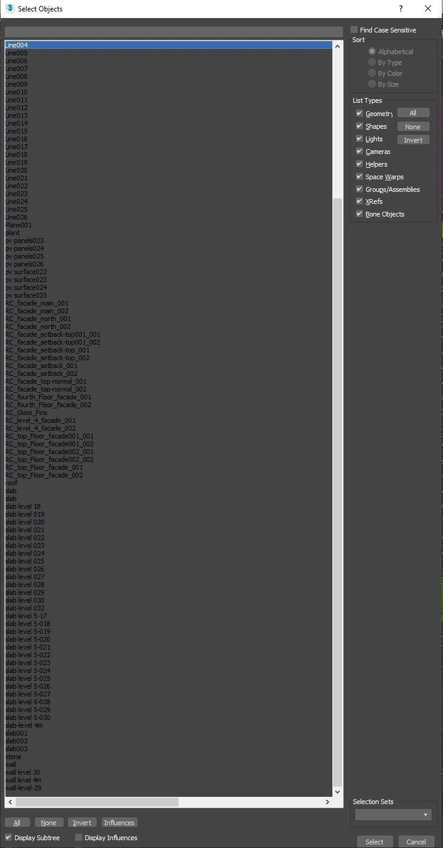Click None button in List Types
443x848 pixels.
pos(413,127)
